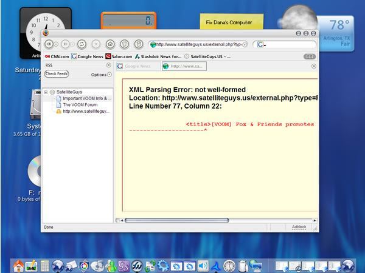Viewport: 365px width, 273px height.
Task: Open the back history dropdown arrow
Action: click(56, 44)
